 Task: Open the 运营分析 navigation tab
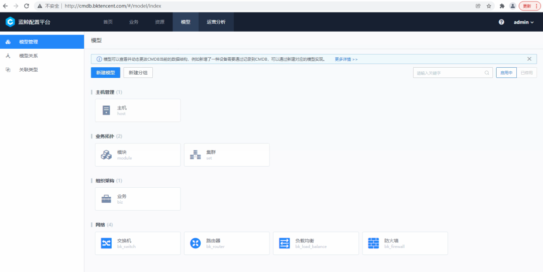(x=216, y=22)
